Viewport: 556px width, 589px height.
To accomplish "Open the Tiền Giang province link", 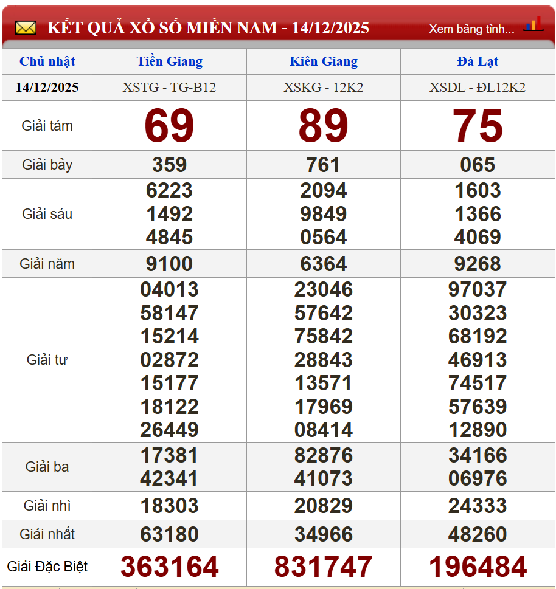I will tap(169, 61).
